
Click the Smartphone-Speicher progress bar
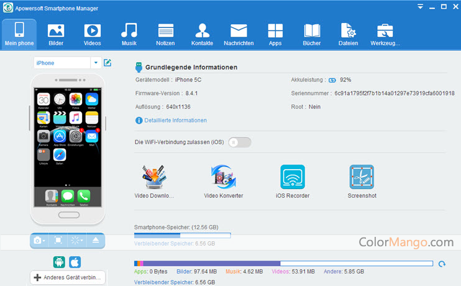tap(183, 236)
